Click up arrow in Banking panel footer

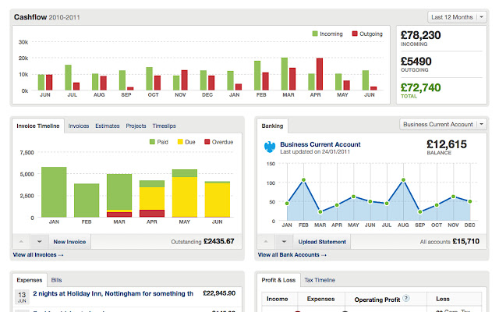pyautogui.click(x=266, y=242)
